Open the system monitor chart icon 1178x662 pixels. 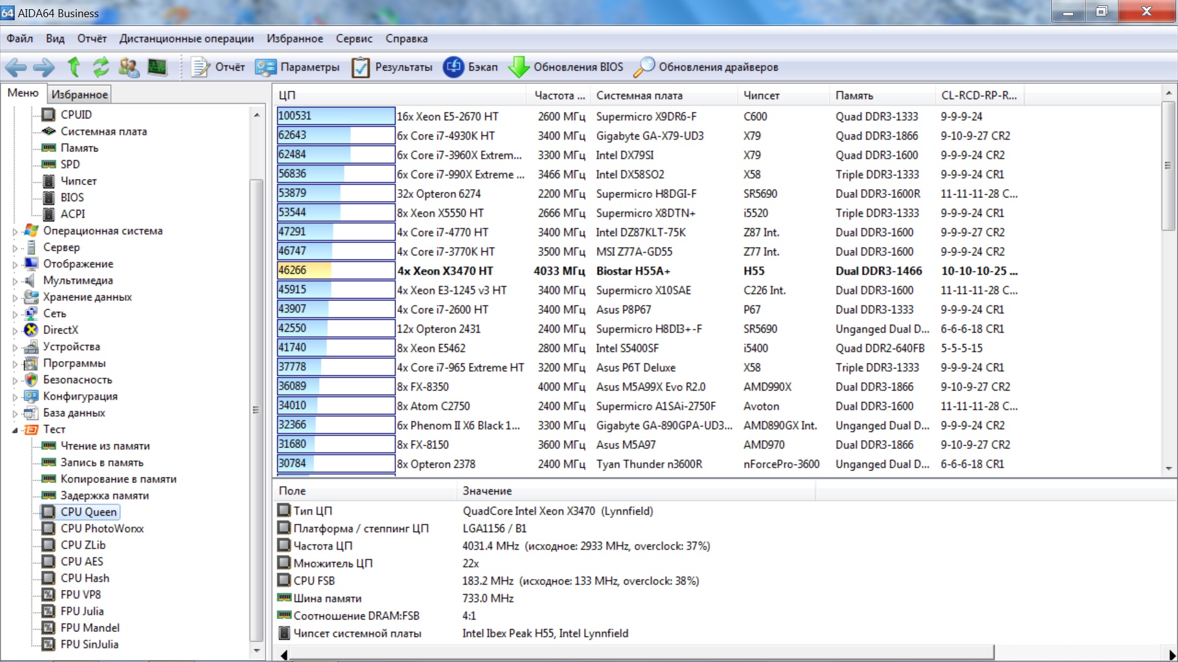157,67
